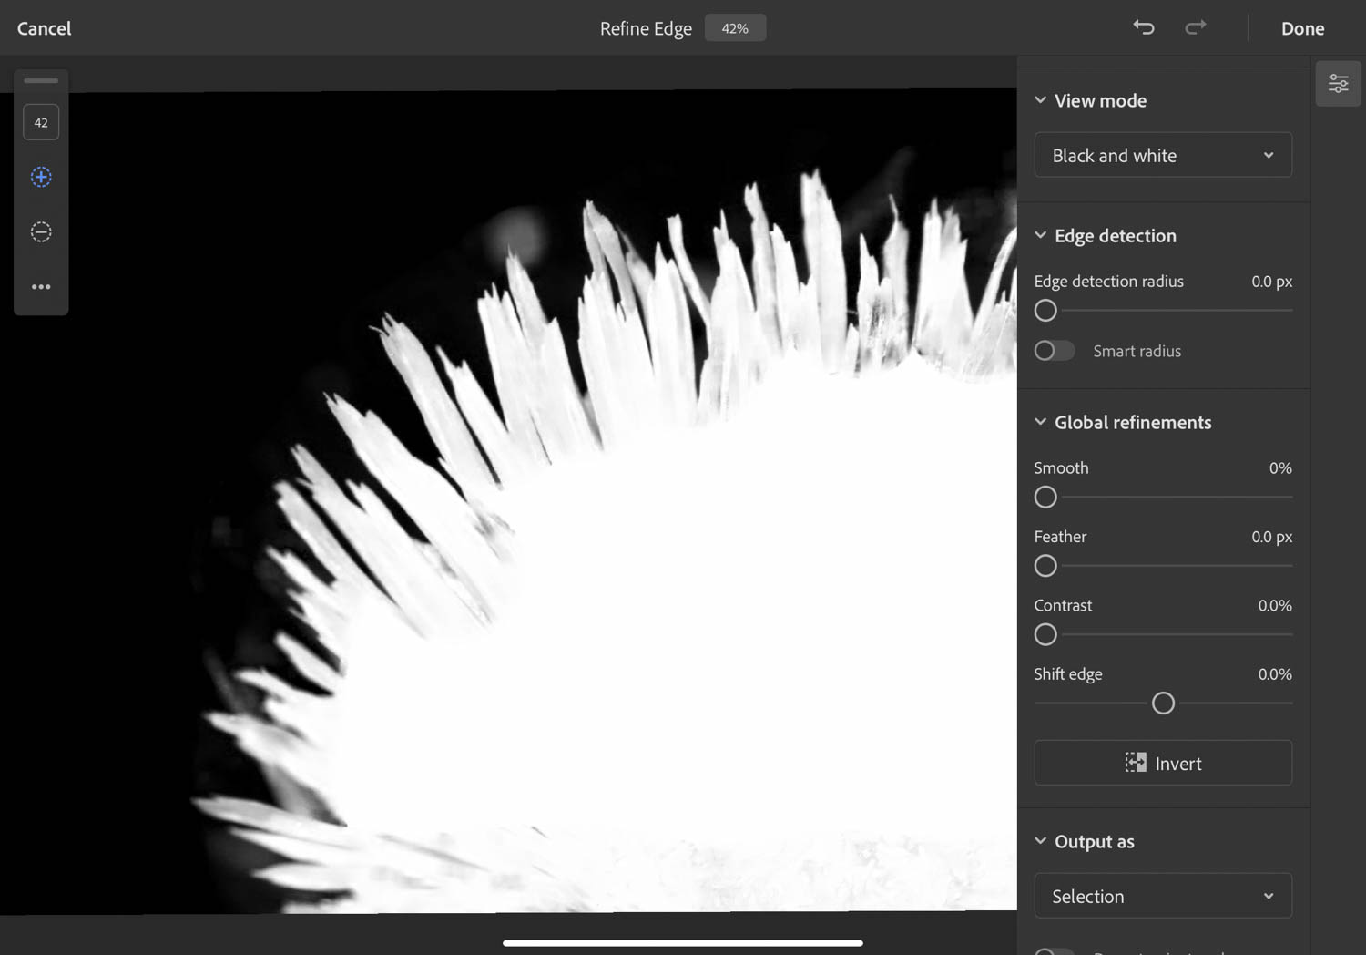The width and height of the screenshot is (1366, 955).
Task: Click the Invert selection icon
Action: tap(1136, 763)
